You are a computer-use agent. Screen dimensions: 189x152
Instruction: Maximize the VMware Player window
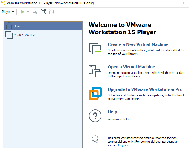pos(171,3)
